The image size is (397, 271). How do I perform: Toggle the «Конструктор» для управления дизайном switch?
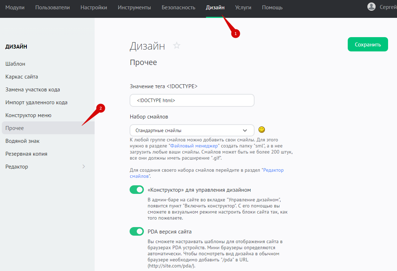click(x=137, y=190)
